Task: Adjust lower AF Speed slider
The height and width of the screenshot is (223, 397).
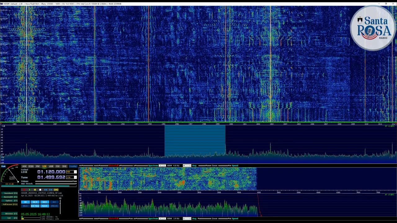Action: pyautogui.click(x=225, y=219)
